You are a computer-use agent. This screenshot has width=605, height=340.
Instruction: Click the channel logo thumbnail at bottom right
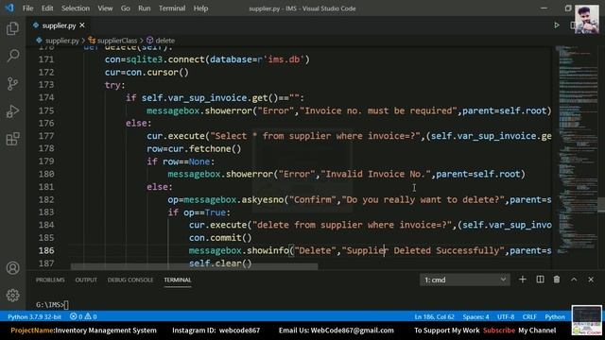[586, 320]
